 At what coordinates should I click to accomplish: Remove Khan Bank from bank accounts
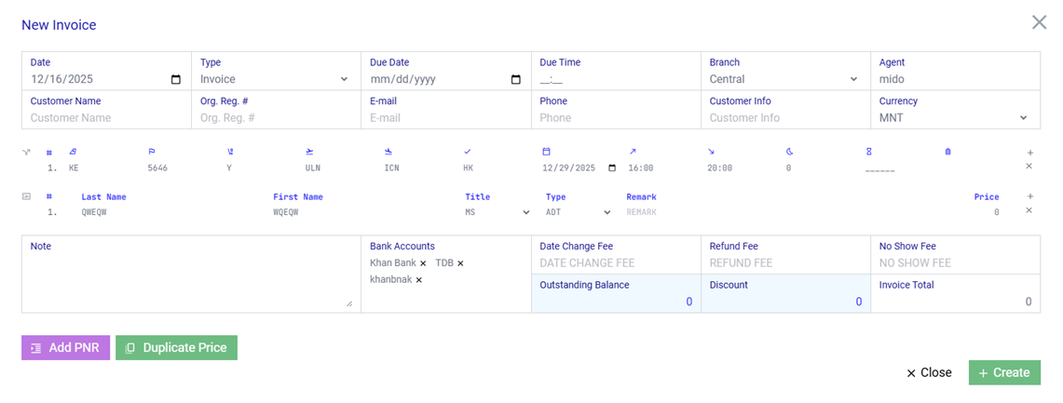click(x=423, y=263)
